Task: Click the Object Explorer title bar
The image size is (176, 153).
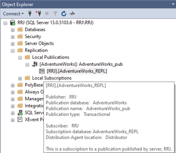Action: [x=88, y=4]
